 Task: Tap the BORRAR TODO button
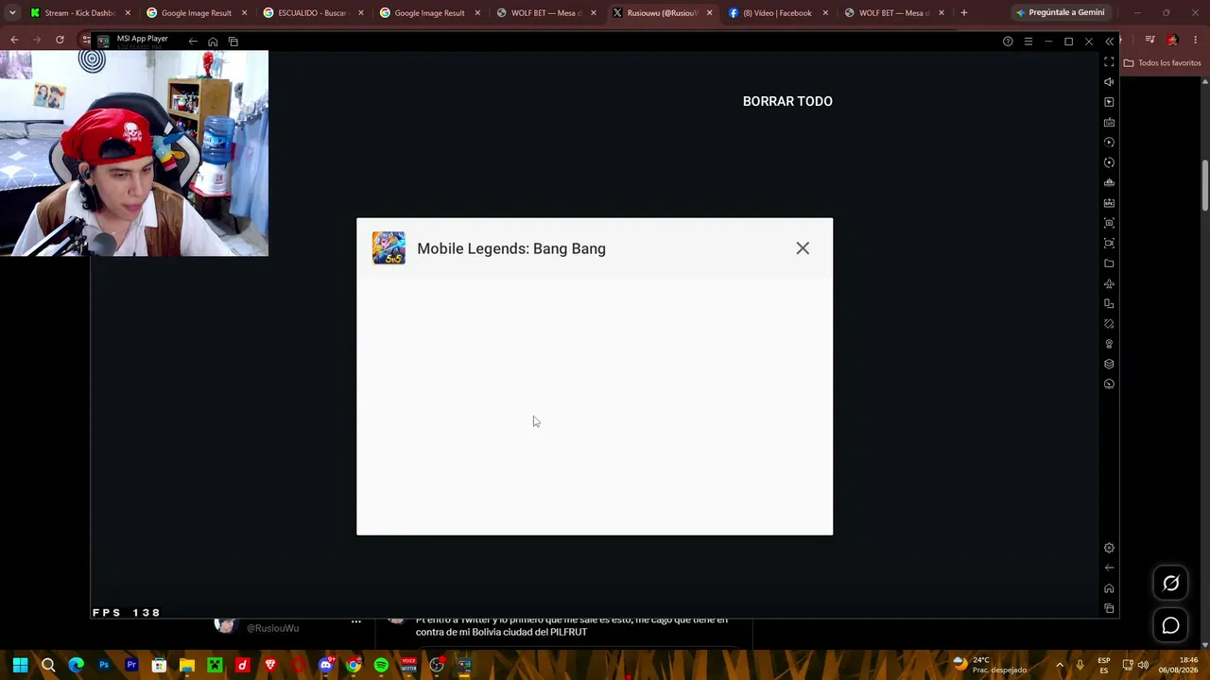coord(787,101)
